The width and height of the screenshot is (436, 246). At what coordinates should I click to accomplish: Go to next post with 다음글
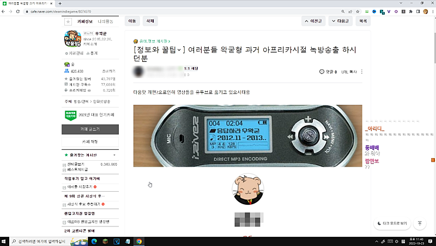340,21
